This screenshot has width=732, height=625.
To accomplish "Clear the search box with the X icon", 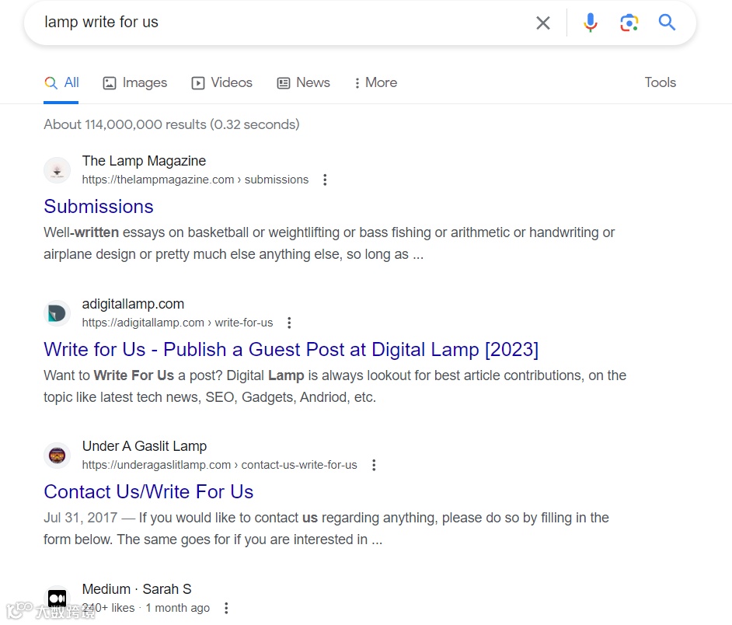I will coord(543,23).
